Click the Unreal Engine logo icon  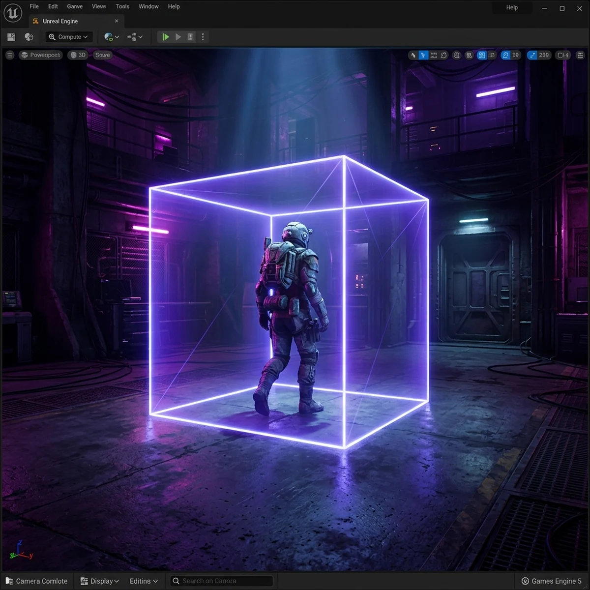12,13
